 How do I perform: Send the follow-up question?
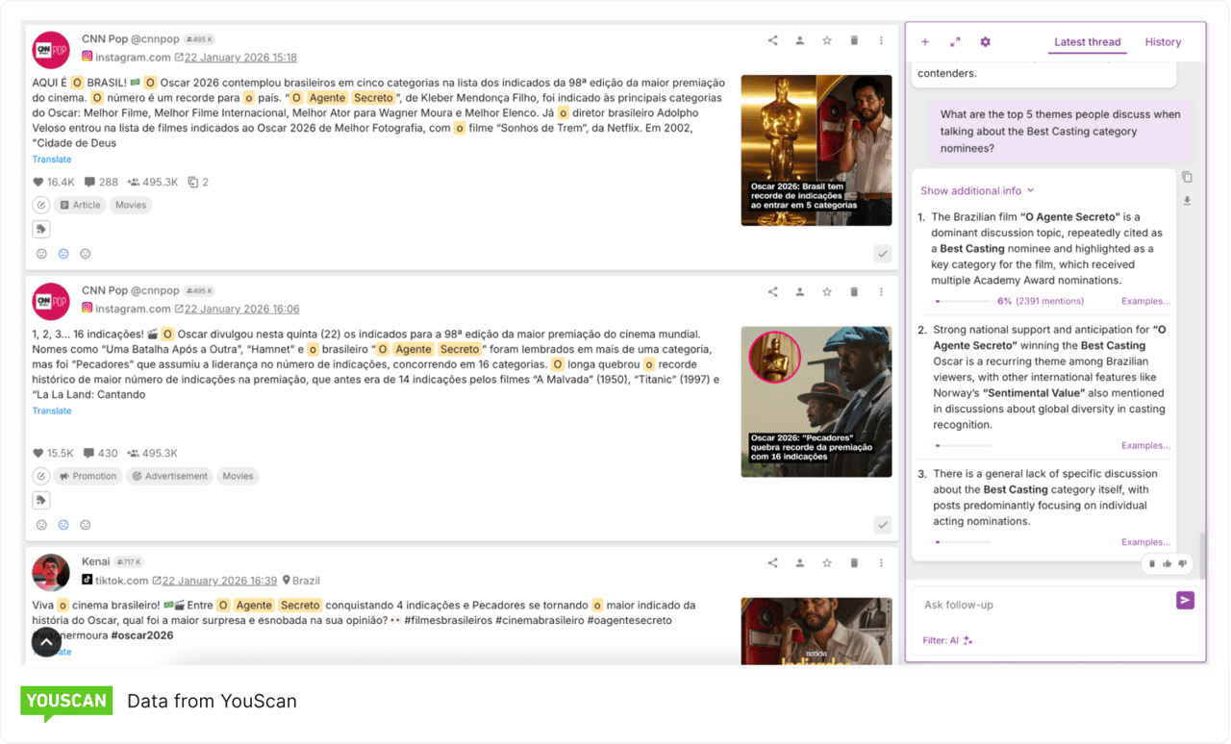coord(1185,600)
